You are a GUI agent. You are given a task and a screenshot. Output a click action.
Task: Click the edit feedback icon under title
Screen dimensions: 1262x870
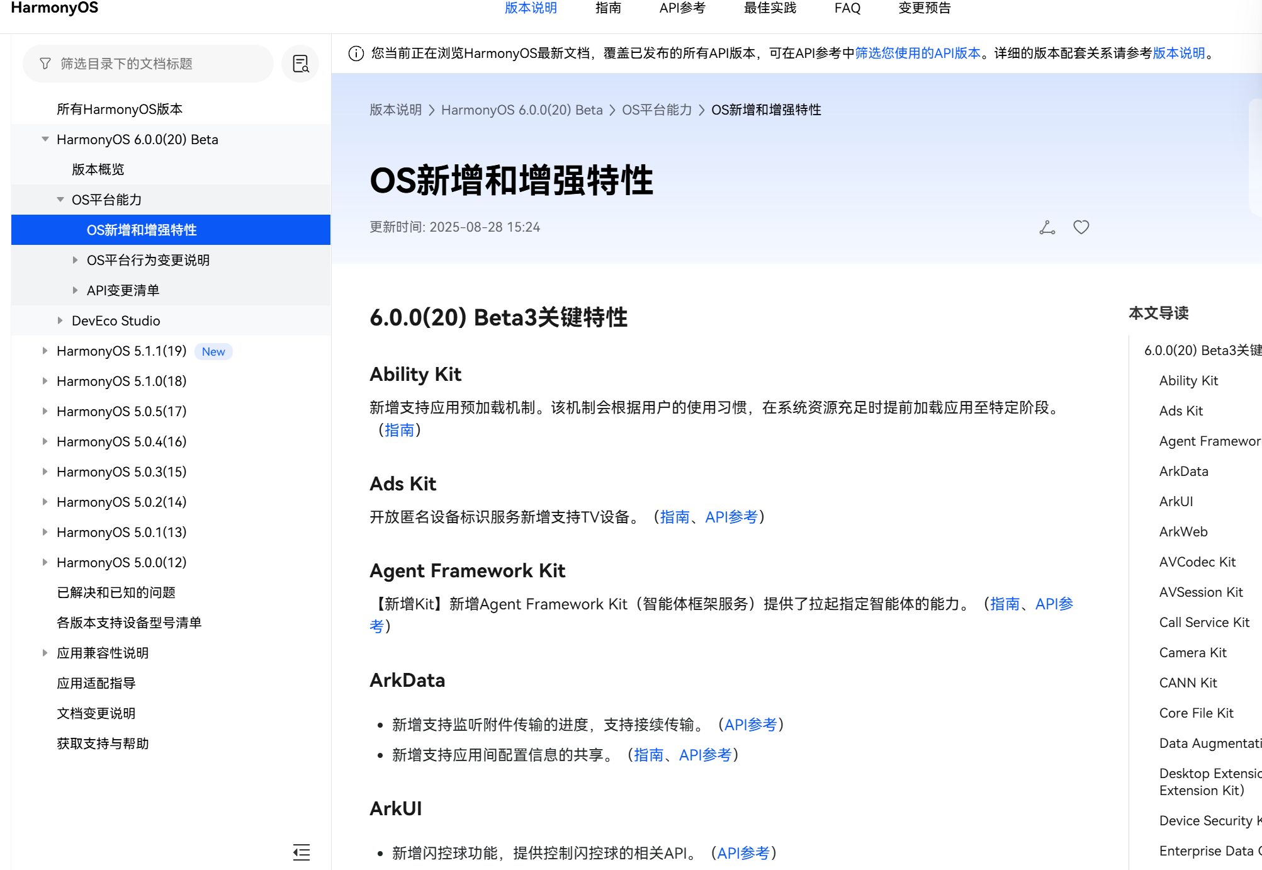point(1047,227)
